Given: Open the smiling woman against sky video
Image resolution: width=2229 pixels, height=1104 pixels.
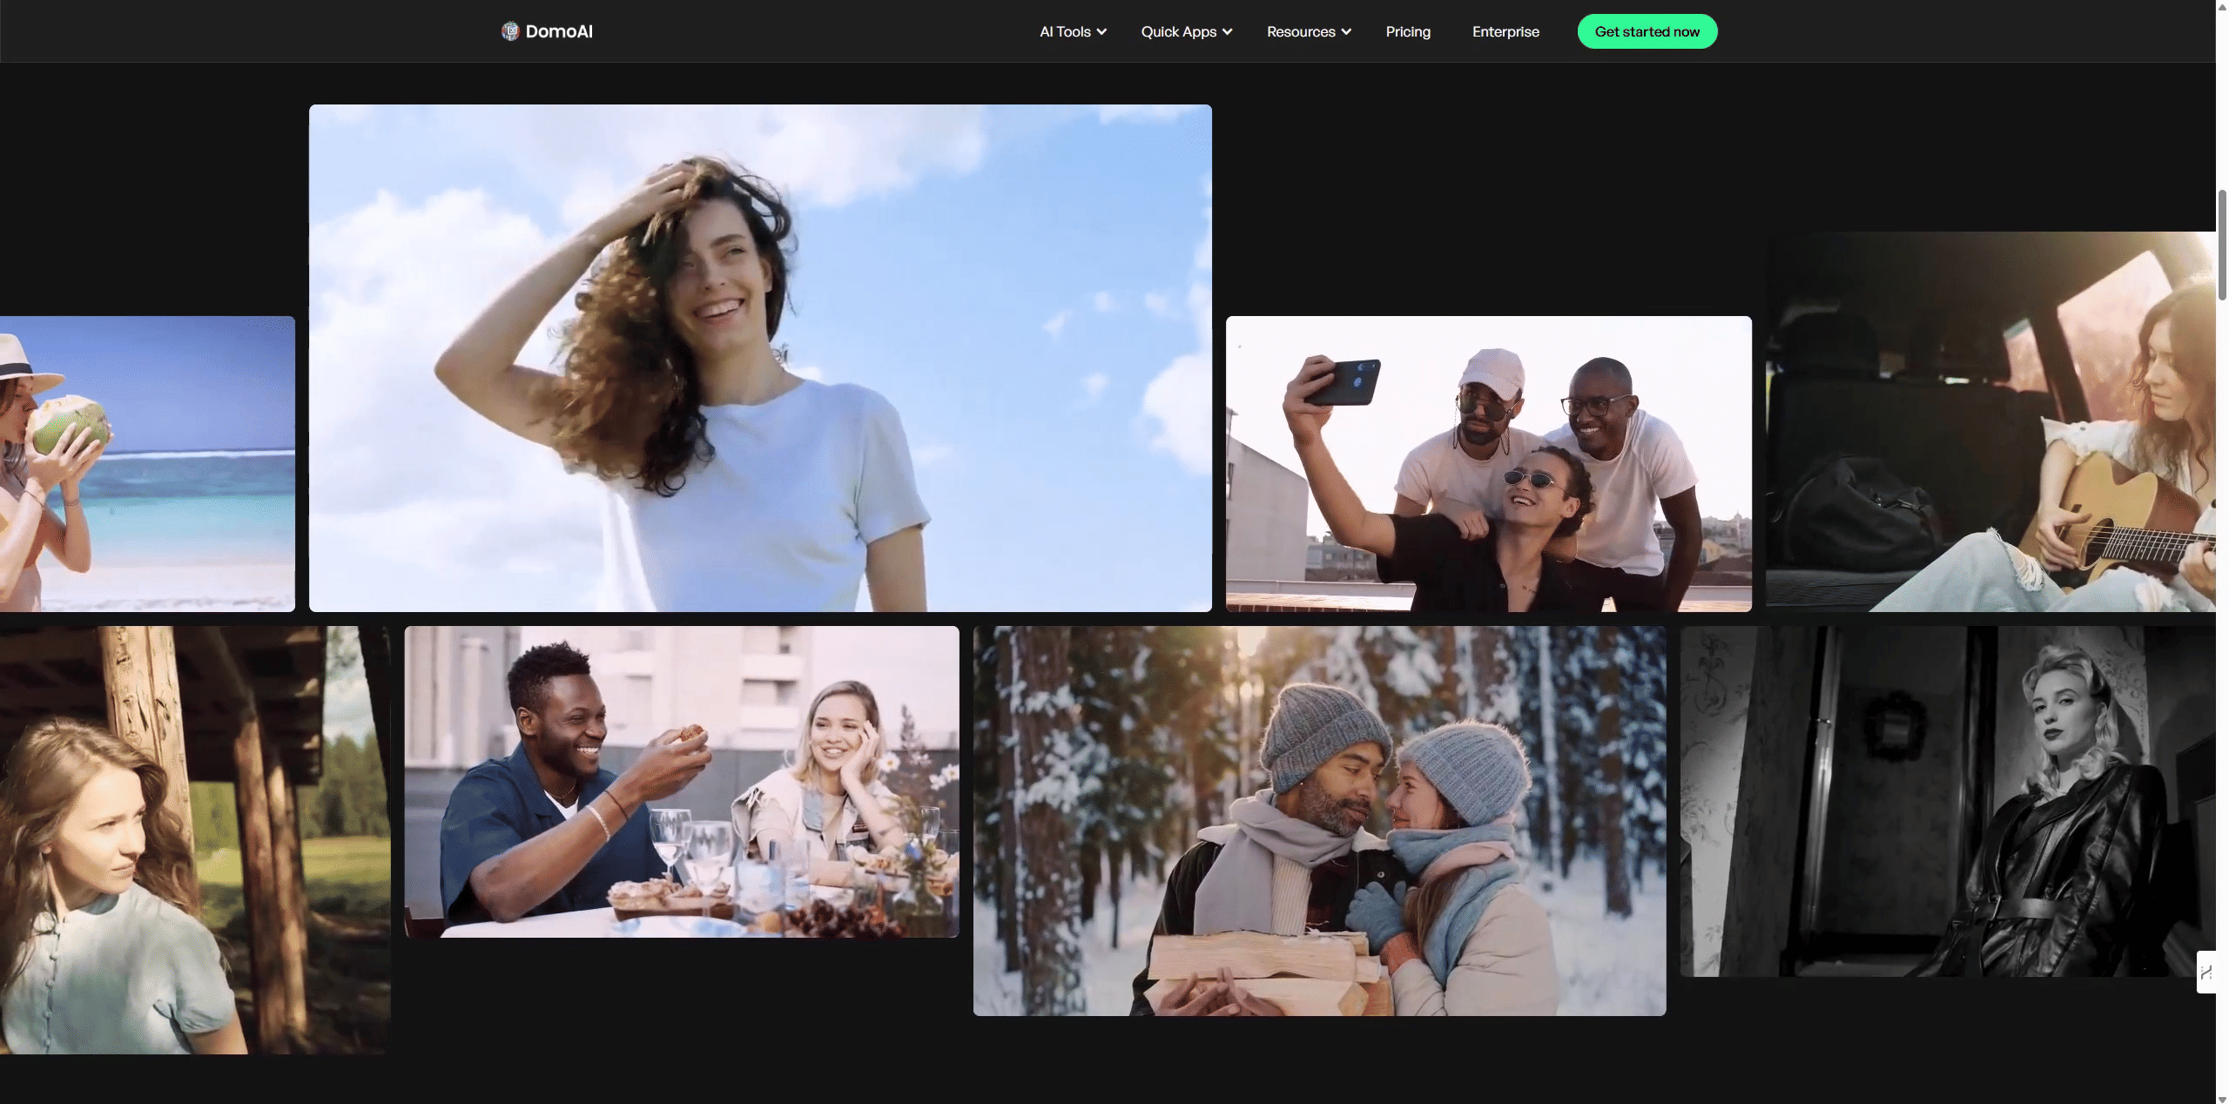Looking at the screenshot, I should click(x=760, y=358).
